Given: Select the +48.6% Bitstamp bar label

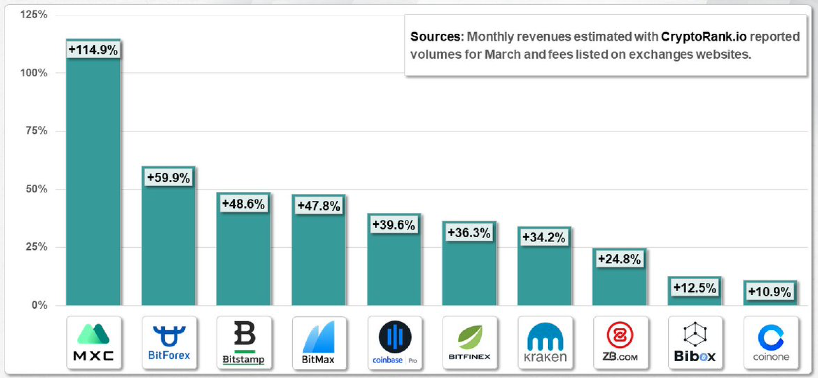Looking at the screenshot, I should (244, 204).
